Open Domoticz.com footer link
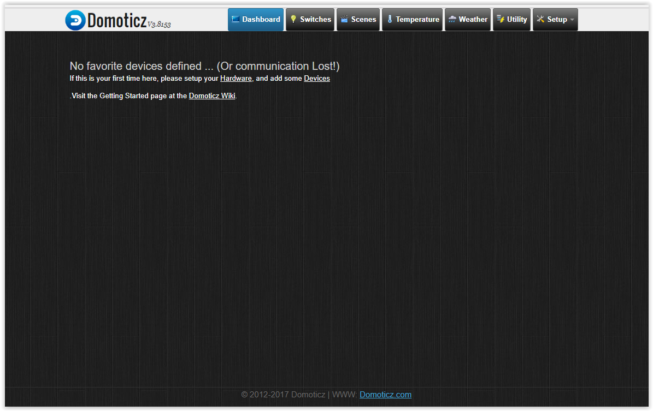 coord(385,395)
